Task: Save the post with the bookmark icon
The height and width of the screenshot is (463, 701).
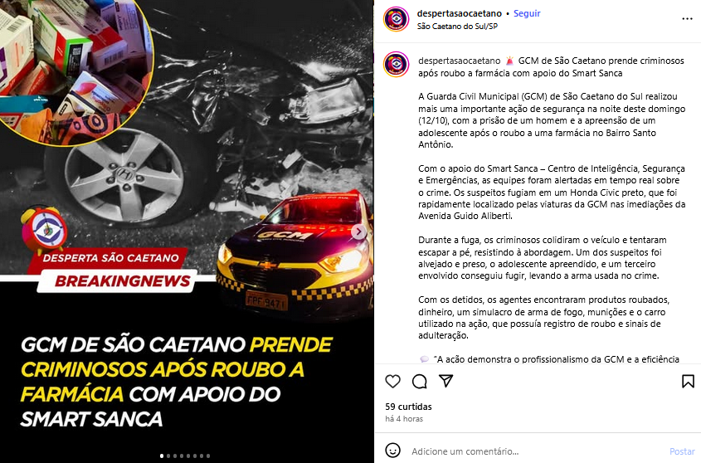Action: click(688, 381)
